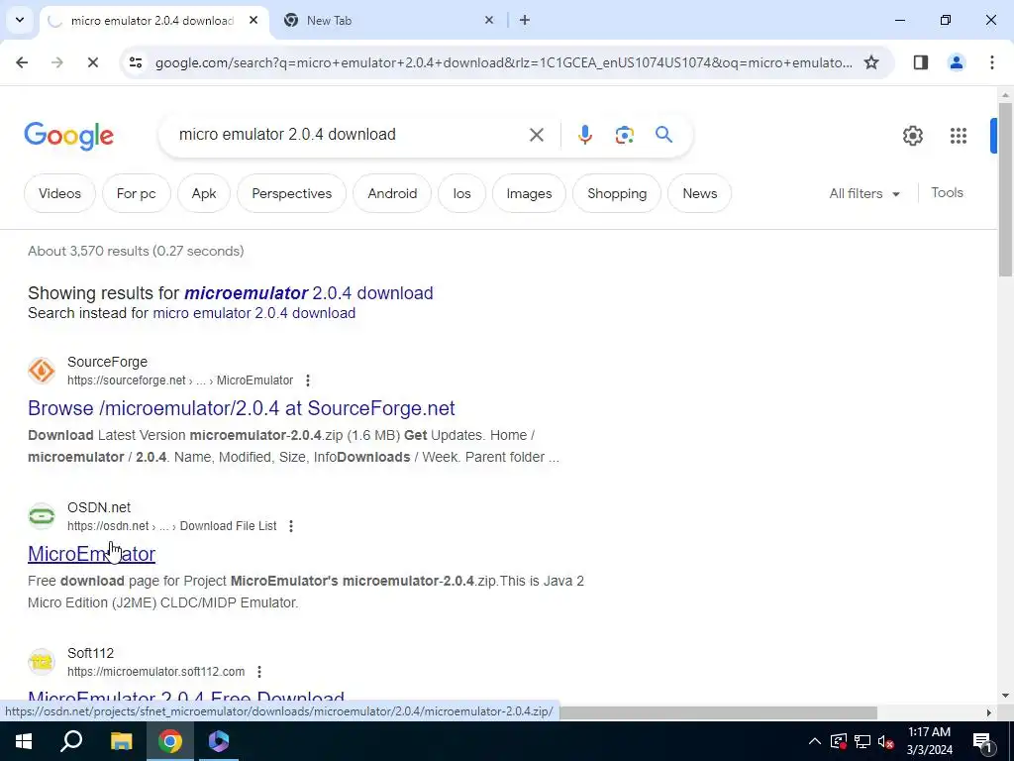This screenshot has width=1014, height=761.
Task: Open Windows Start menu
Action: click(24, 741)
